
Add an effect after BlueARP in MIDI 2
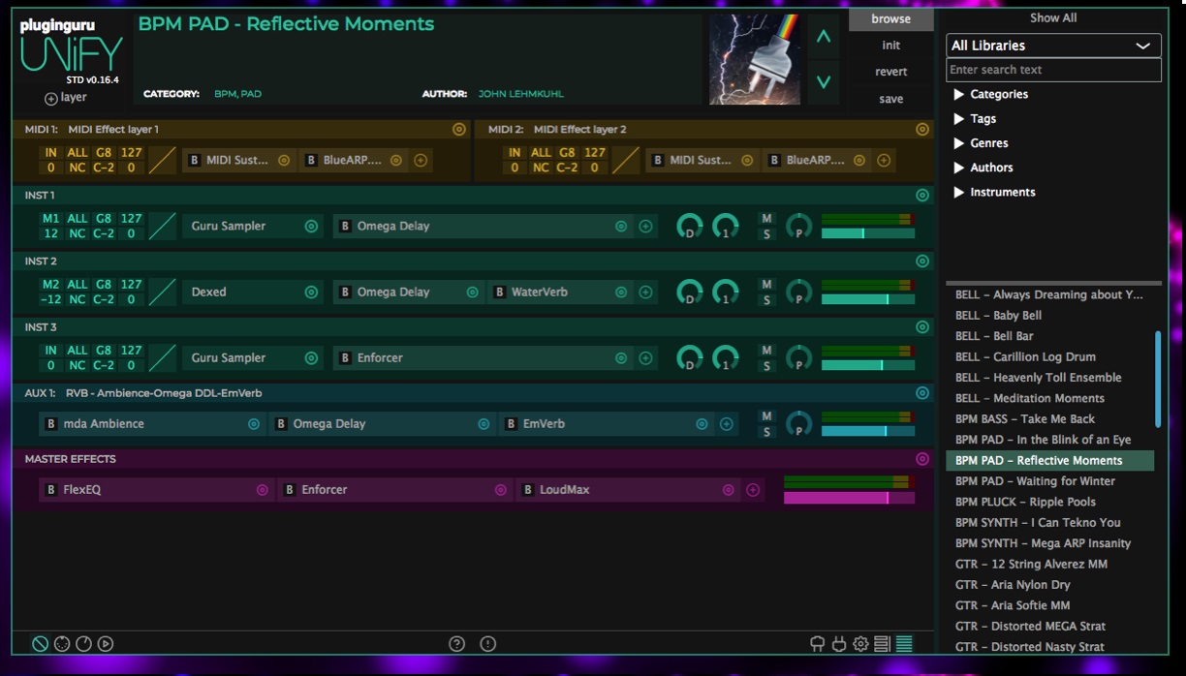point(884,160)
